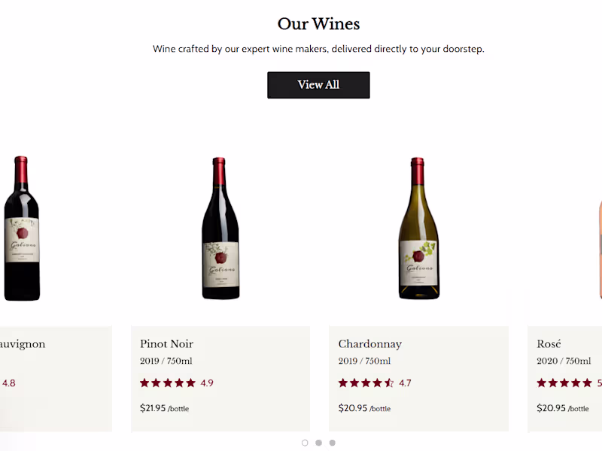The width and height of the screenshot is (602, 451).
Task: Click the first star of Rosé rating
Action: (x=542, y=383)
